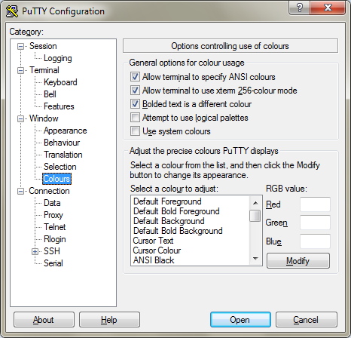Choose Default Background in colour list
The image size is (351, 338).
(x=169, y=221)
